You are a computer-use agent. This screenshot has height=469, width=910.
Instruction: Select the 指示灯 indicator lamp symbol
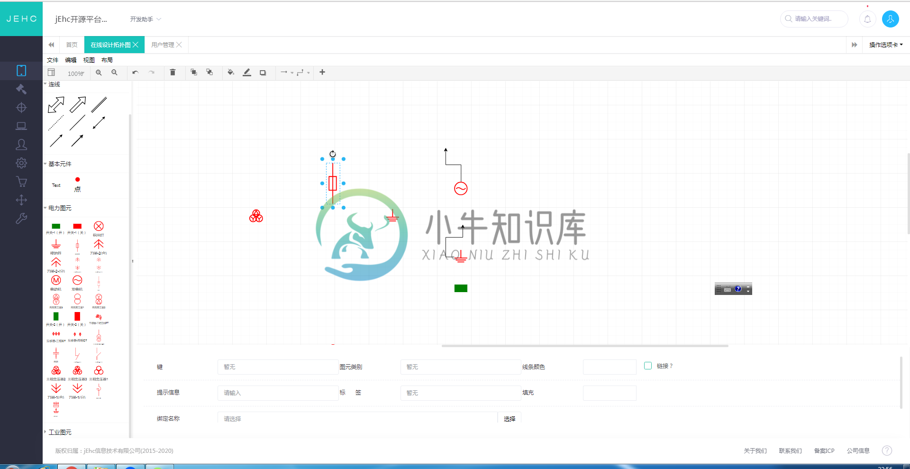click(x=99, y=229)
